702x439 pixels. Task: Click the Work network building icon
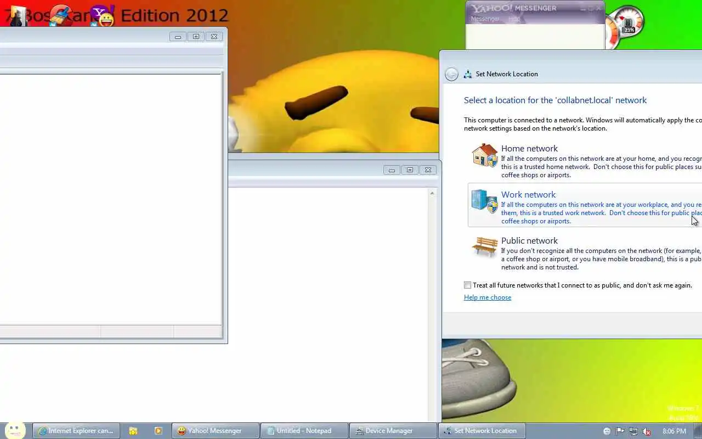click(485, 201)
